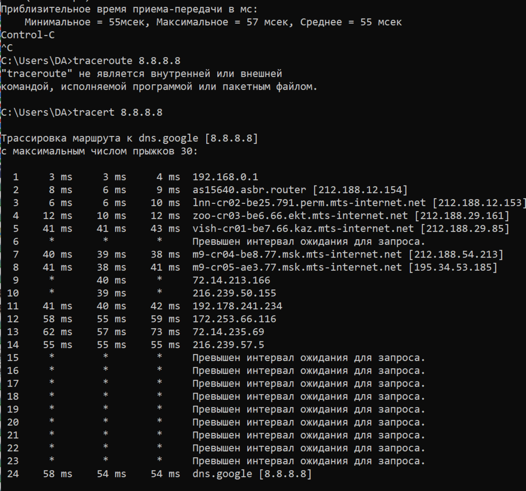Screen dimensions: 526x491
Task: Click the 73 ms value in hop 13
Action: point(165,332)
